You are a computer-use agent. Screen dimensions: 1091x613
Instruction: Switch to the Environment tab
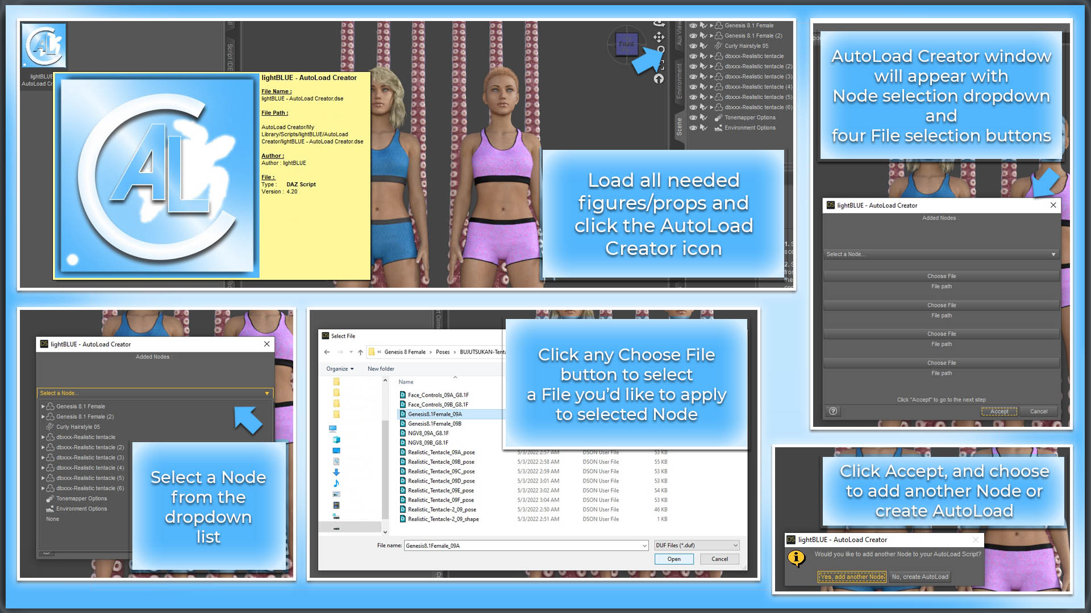[x=679, y=81]
